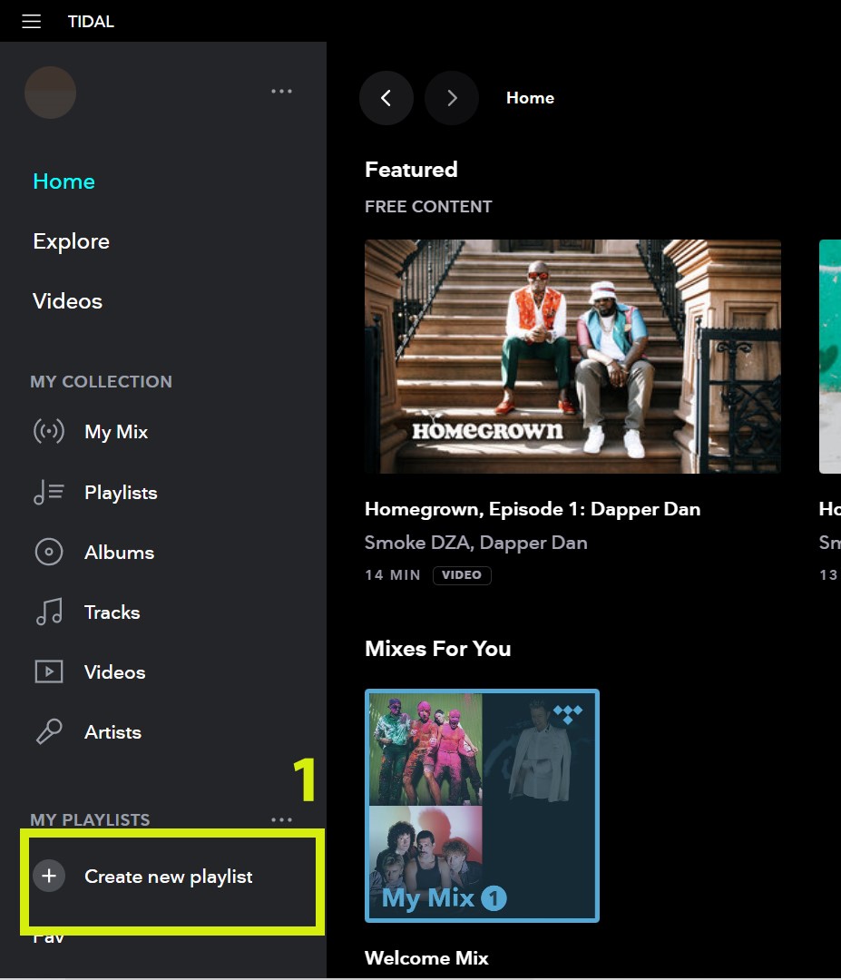
Task: Click the Mixes For You heading
Action: click(x=438, y=649)
